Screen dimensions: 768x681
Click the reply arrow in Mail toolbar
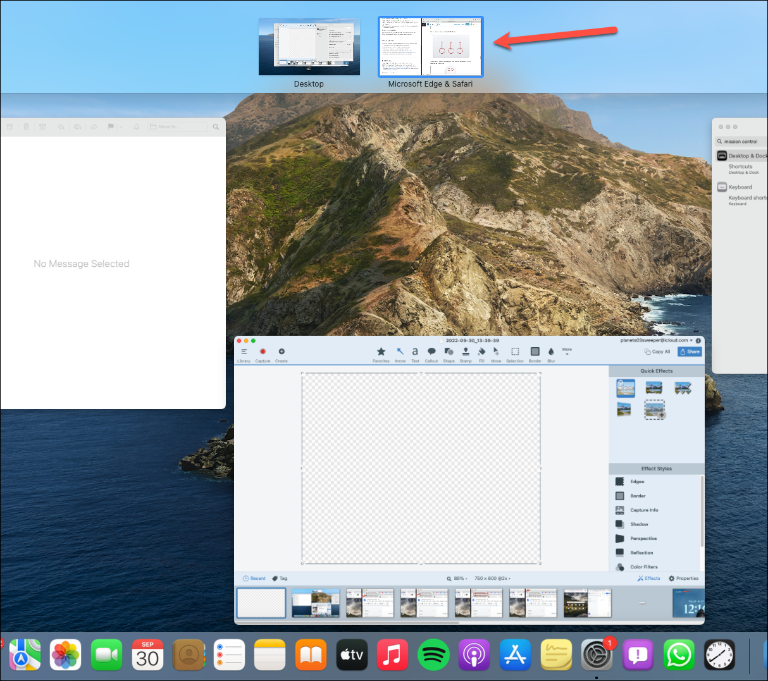(x=61, y=127)
